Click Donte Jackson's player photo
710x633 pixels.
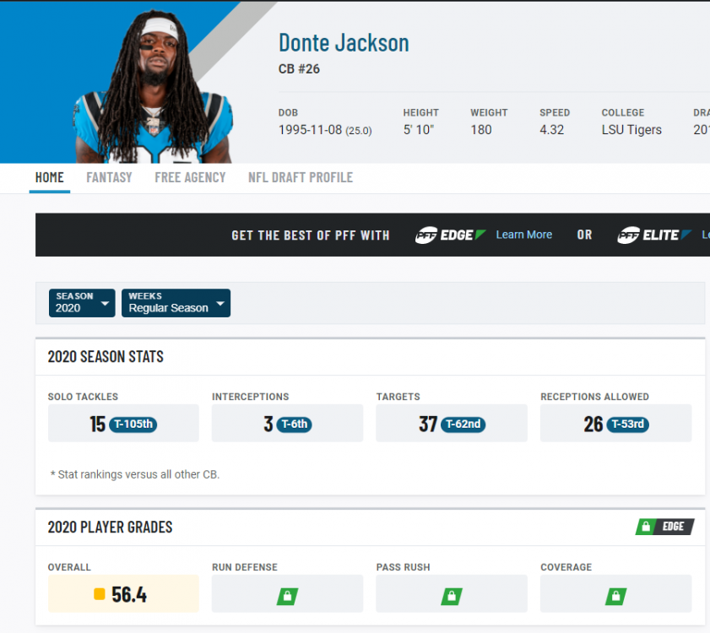click(x=153, y=86)
